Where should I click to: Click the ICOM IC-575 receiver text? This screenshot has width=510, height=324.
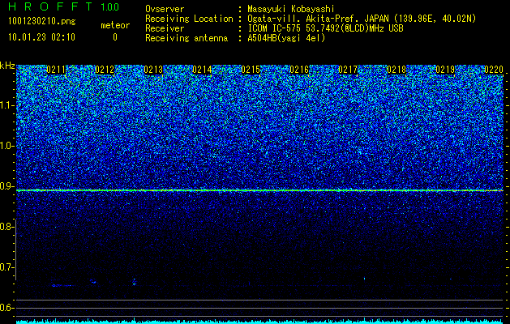325,28
